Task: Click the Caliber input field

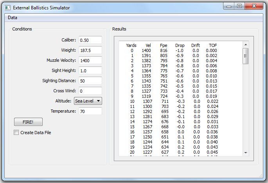Action: 90,40
